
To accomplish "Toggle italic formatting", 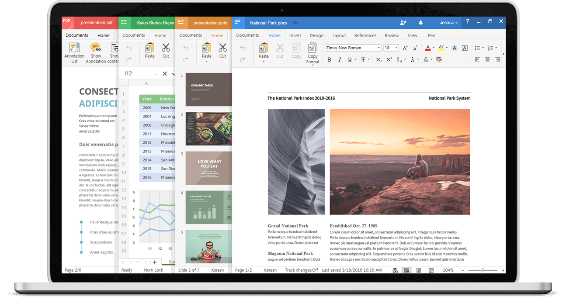I will coord(340,60).
